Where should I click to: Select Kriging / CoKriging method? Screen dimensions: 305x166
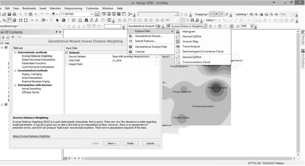[x=32, y=74]
